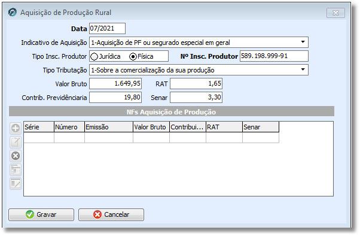This screenshot has width=360, height=236.
Task: Click the Número column header
Action: pos(69,127)
